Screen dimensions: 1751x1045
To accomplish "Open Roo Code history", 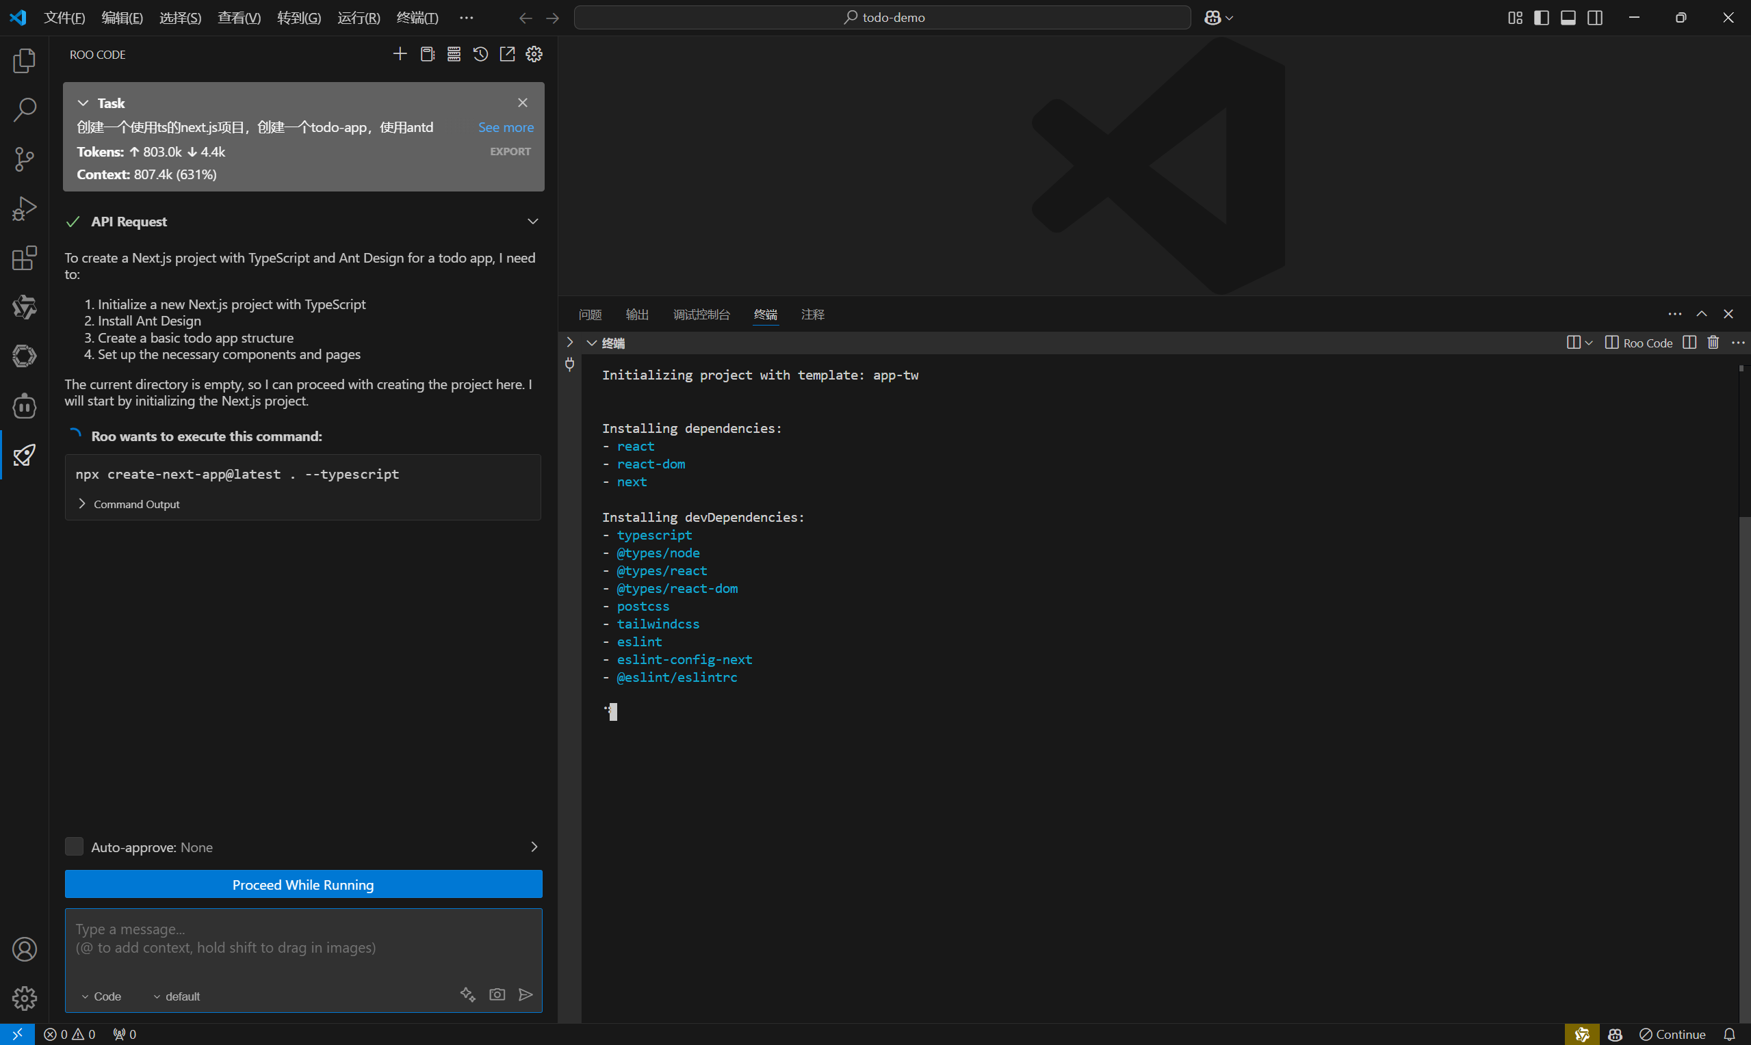I will pyautogui.click(x=480, y=54).
